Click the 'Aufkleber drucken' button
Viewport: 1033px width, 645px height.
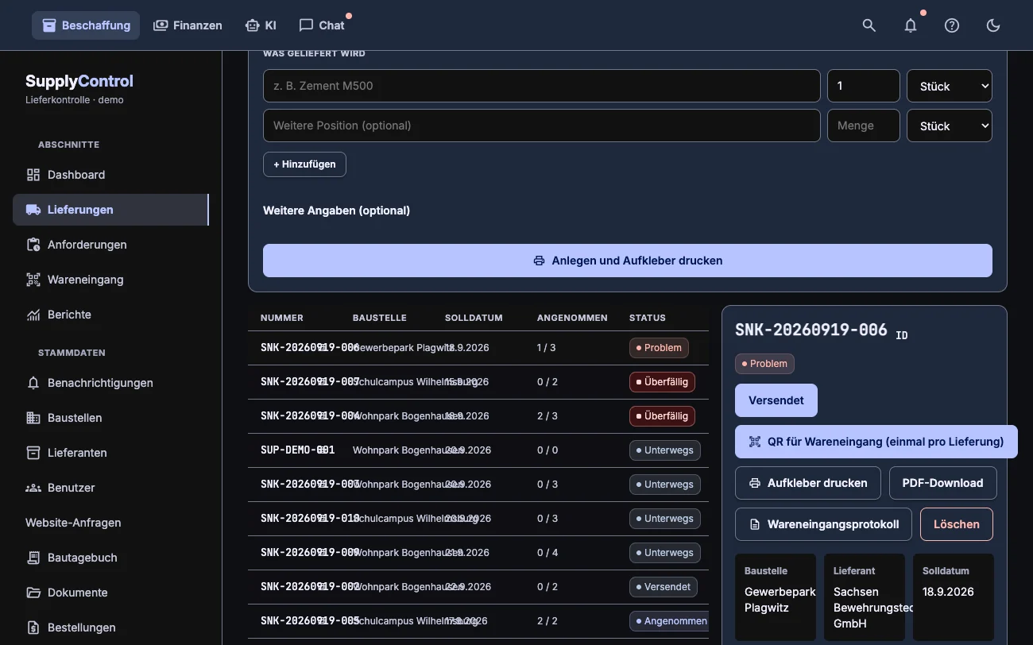click(807, 483)
